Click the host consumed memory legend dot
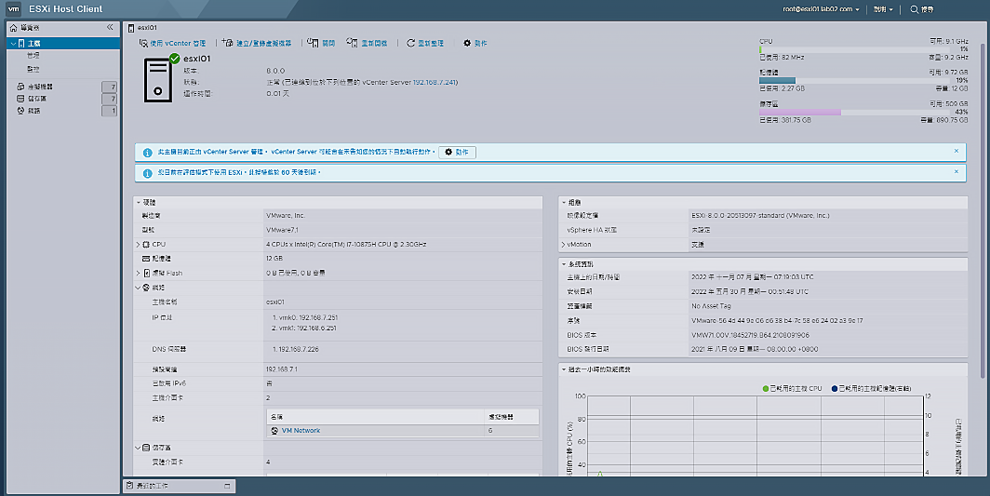Viewport: 990px width, 496px height. pyautogui.click(x=835, y=389)
